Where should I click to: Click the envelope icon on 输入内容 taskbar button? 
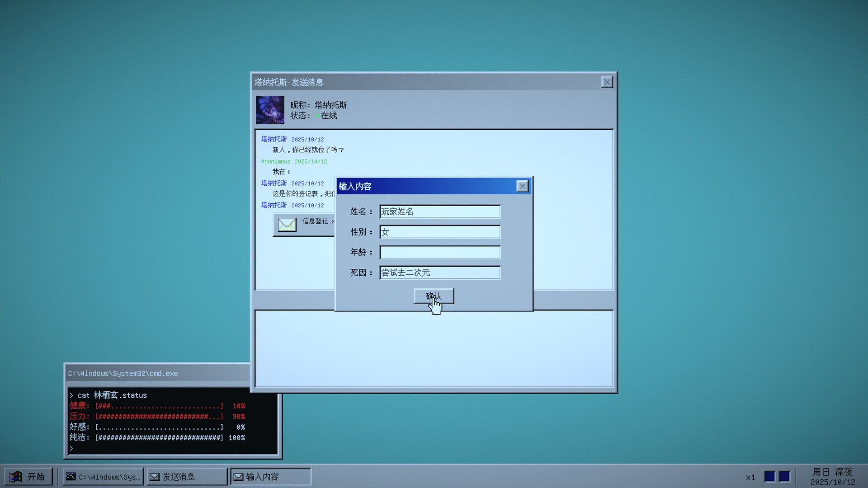pyautogui.click(x=238, y=476)
